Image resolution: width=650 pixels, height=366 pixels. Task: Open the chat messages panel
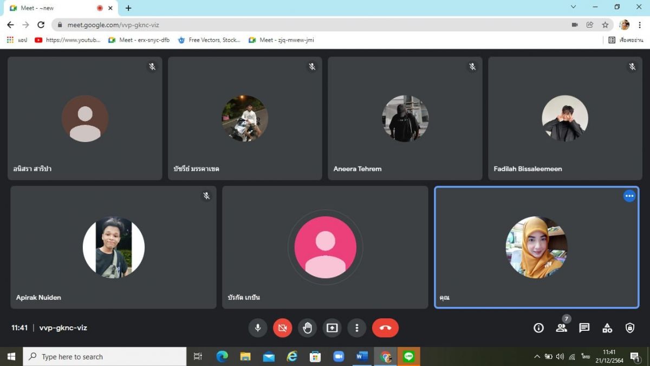(584, 328)
